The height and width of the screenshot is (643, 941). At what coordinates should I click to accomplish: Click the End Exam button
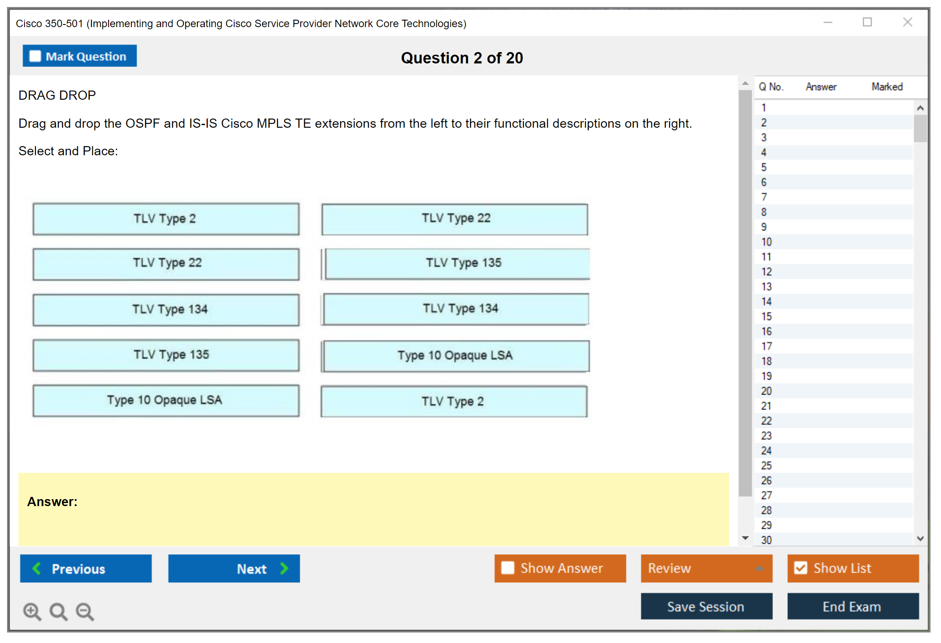pos(852,606)
